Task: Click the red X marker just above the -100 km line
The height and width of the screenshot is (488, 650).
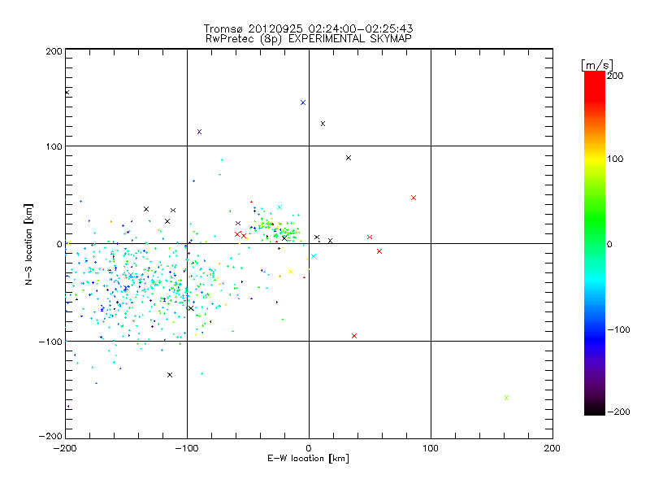Action: [x=354, y=336]
